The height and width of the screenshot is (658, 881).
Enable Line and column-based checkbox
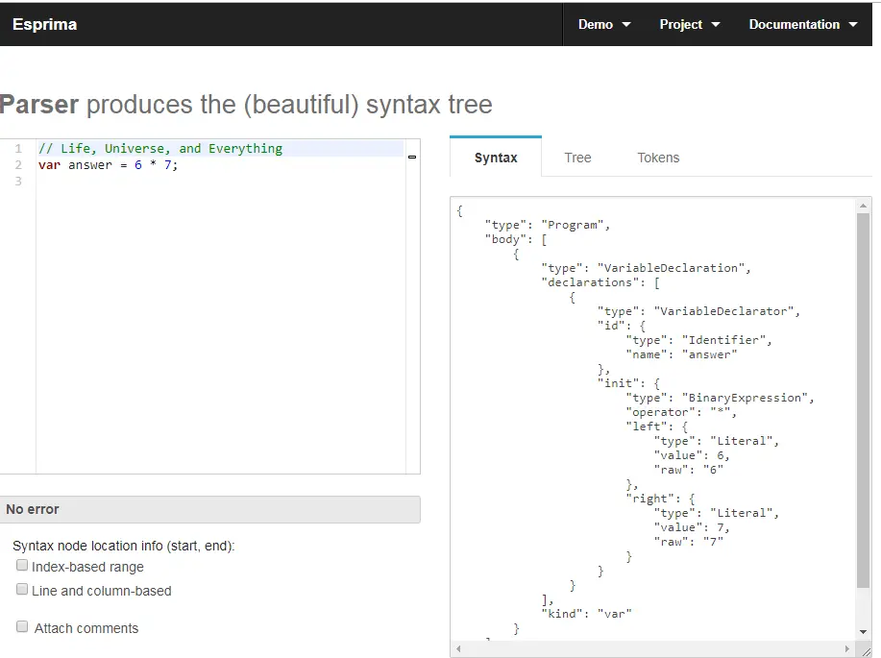pos(22,590)
